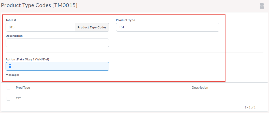Image resolution: width=269 pixels, height=113 pixels.
Task: Sort by the Prod Type column header
Action: (x=23, y=88)
